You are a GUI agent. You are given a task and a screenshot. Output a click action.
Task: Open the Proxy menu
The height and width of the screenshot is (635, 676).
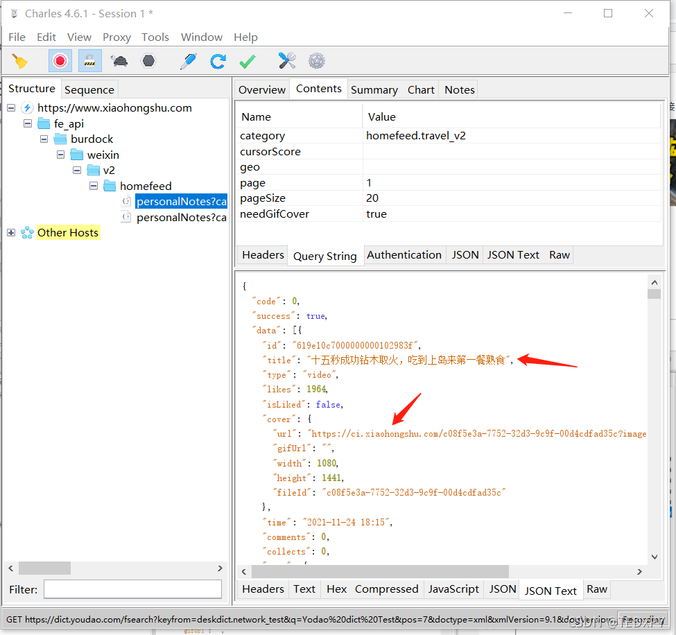[116, 37]
